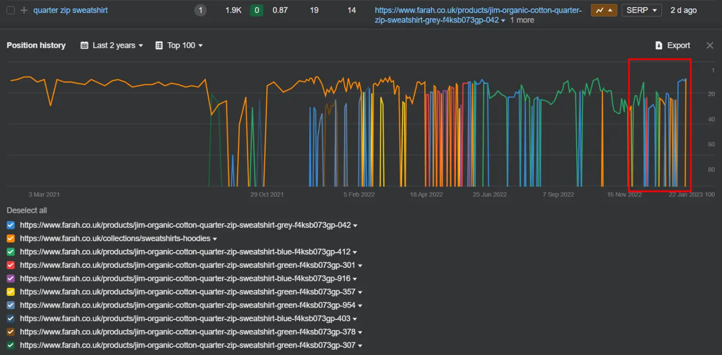Uncheck grey-f4ksb073gp-042 URL checkbox
The height and width of the screenshot is (355, 722).
pos(11,225)
